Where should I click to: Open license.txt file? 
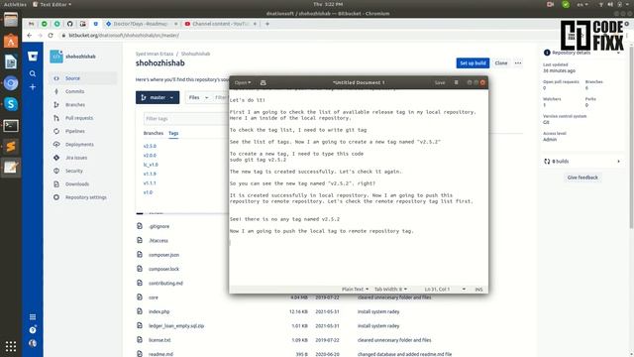tap(159, 340)
